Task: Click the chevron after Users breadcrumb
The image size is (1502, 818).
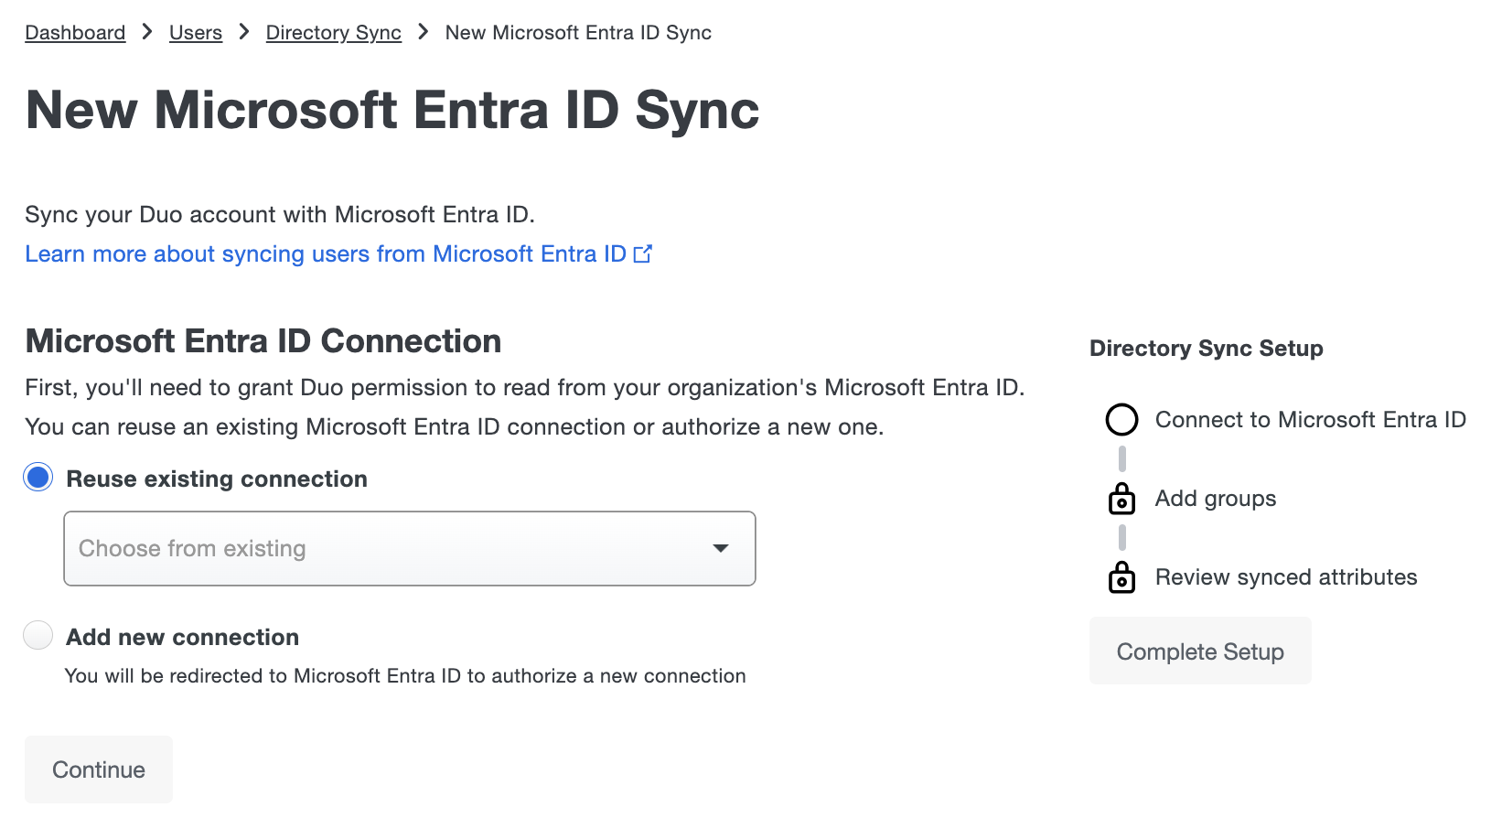Action: (x=244, y=32)
